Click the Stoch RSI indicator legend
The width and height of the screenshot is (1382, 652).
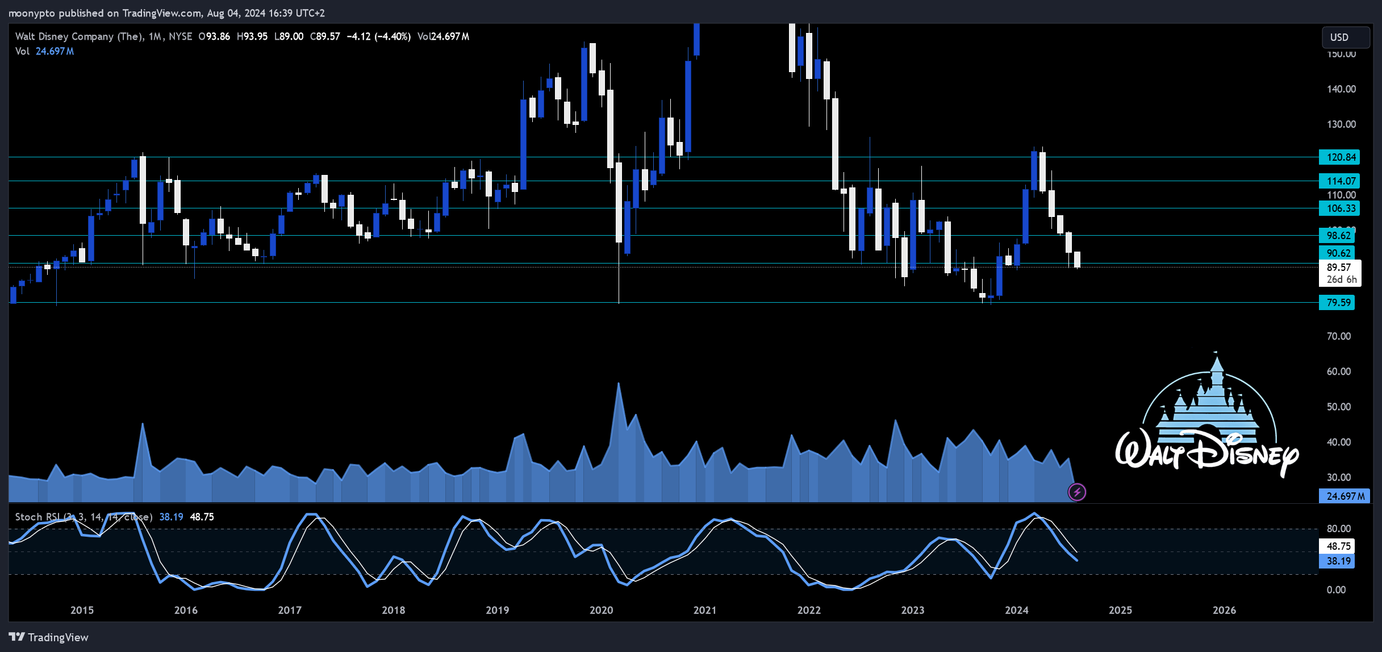pos(83,517)
